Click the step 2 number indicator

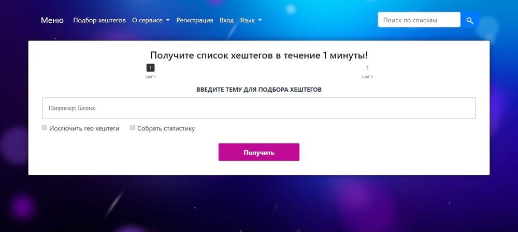tap(367, 68)
